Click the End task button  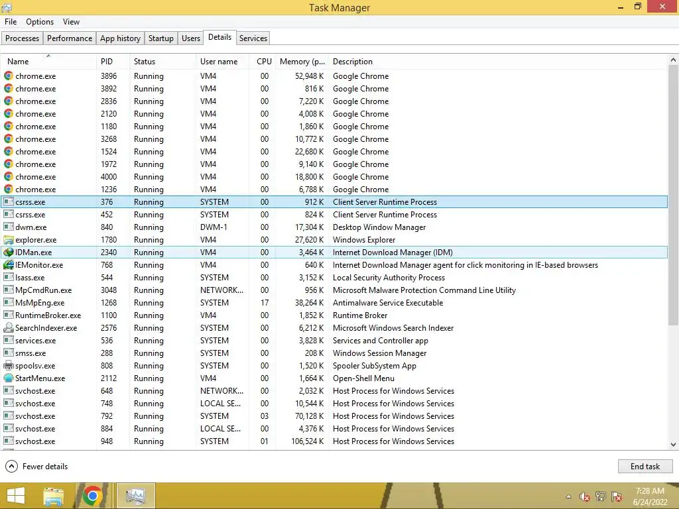point(645,466)
